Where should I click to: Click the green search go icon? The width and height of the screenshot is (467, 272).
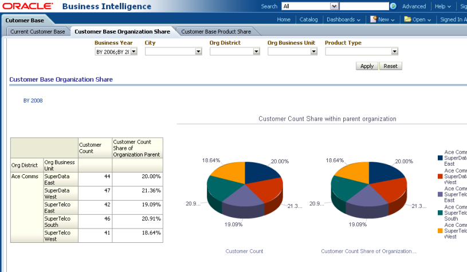tap(393, 6)
